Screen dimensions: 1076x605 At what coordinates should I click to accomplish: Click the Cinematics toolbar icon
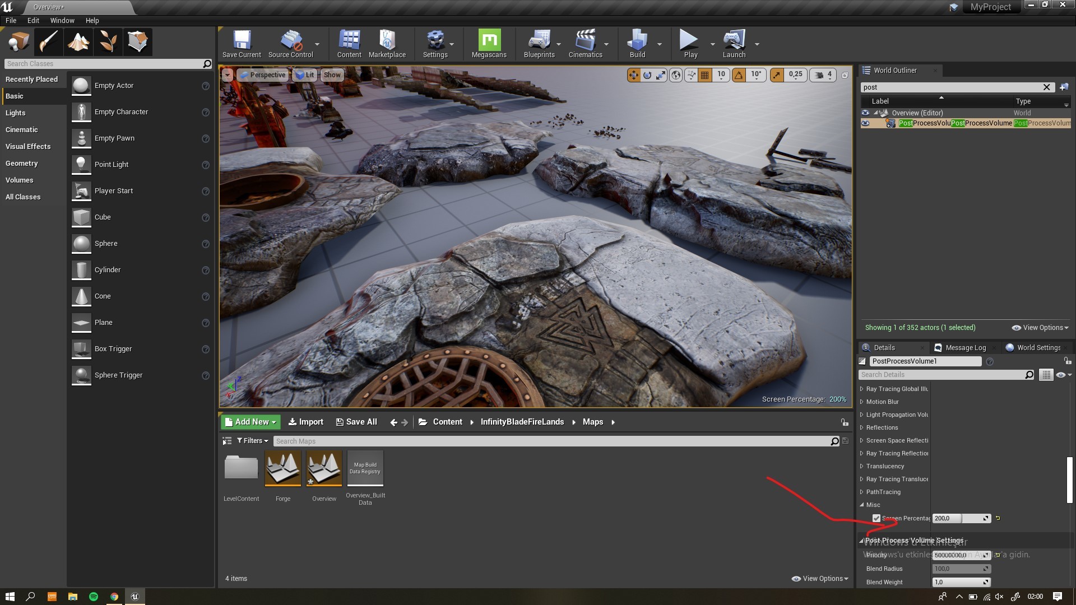click(585, 44)
